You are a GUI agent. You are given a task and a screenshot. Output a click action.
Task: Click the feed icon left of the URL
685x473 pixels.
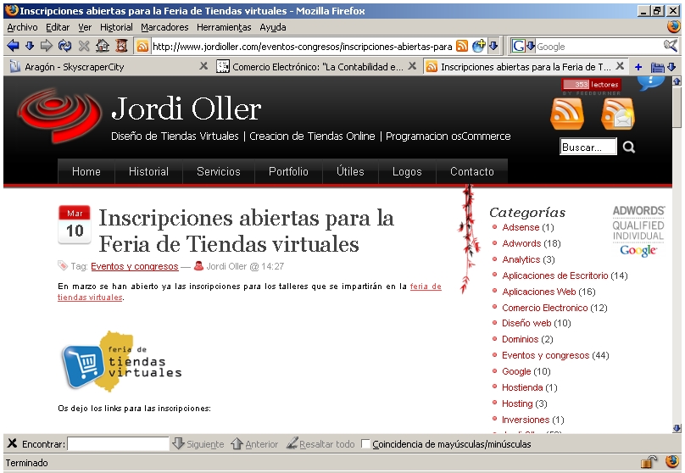tap(142, 47)
